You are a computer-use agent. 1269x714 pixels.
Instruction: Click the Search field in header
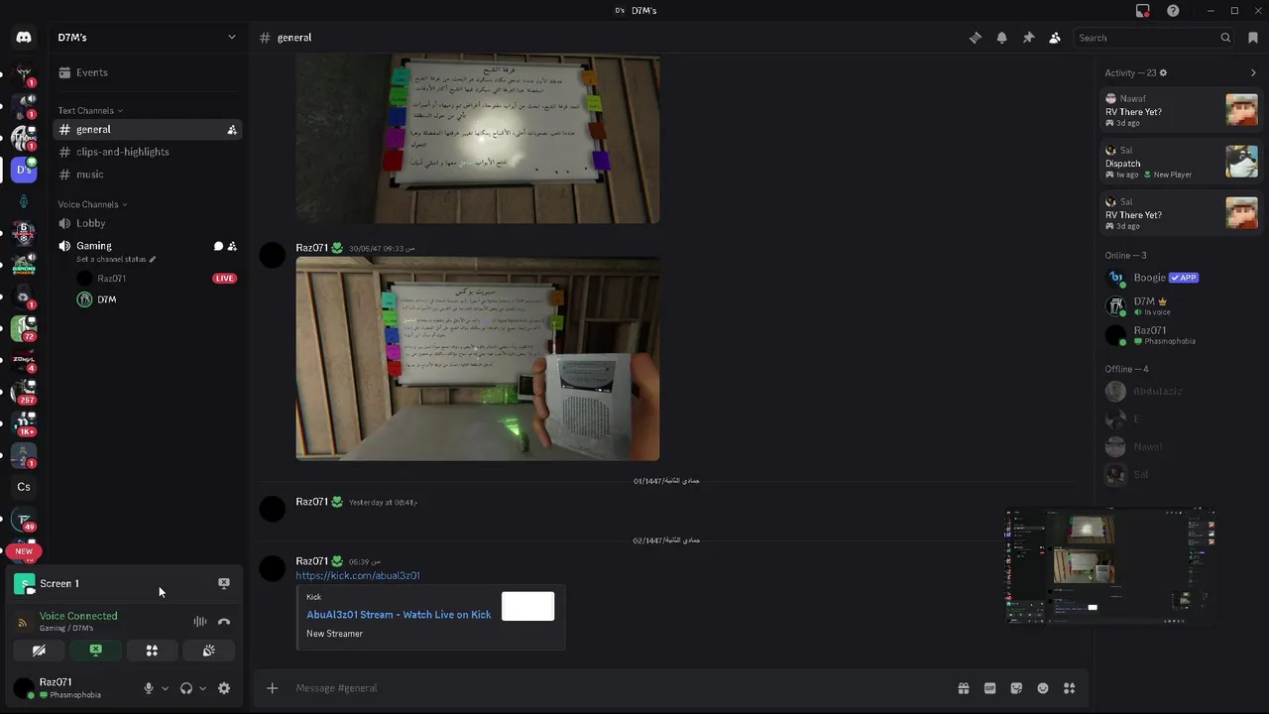[x=1155, y=38]
